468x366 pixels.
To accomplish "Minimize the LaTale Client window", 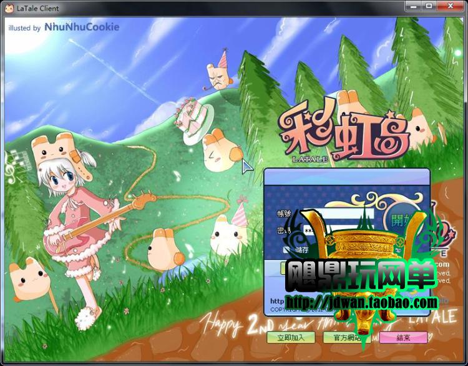I will tap(414, 6).
